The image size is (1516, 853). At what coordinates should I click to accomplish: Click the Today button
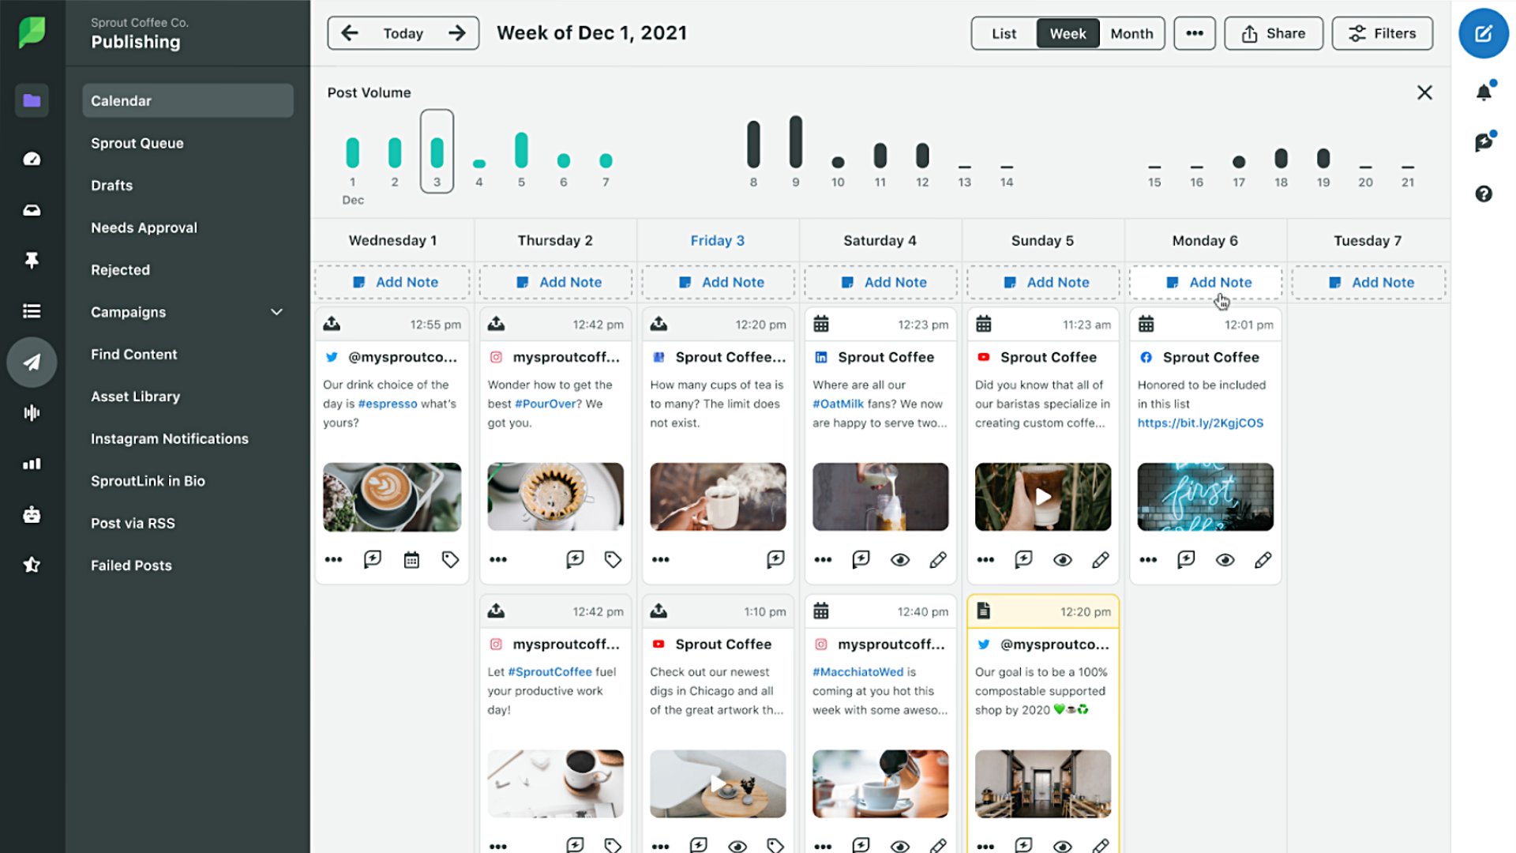(403, 33)
